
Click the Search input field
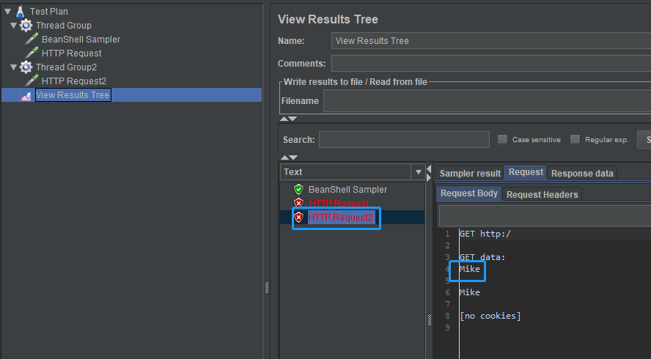click(404, 139)
